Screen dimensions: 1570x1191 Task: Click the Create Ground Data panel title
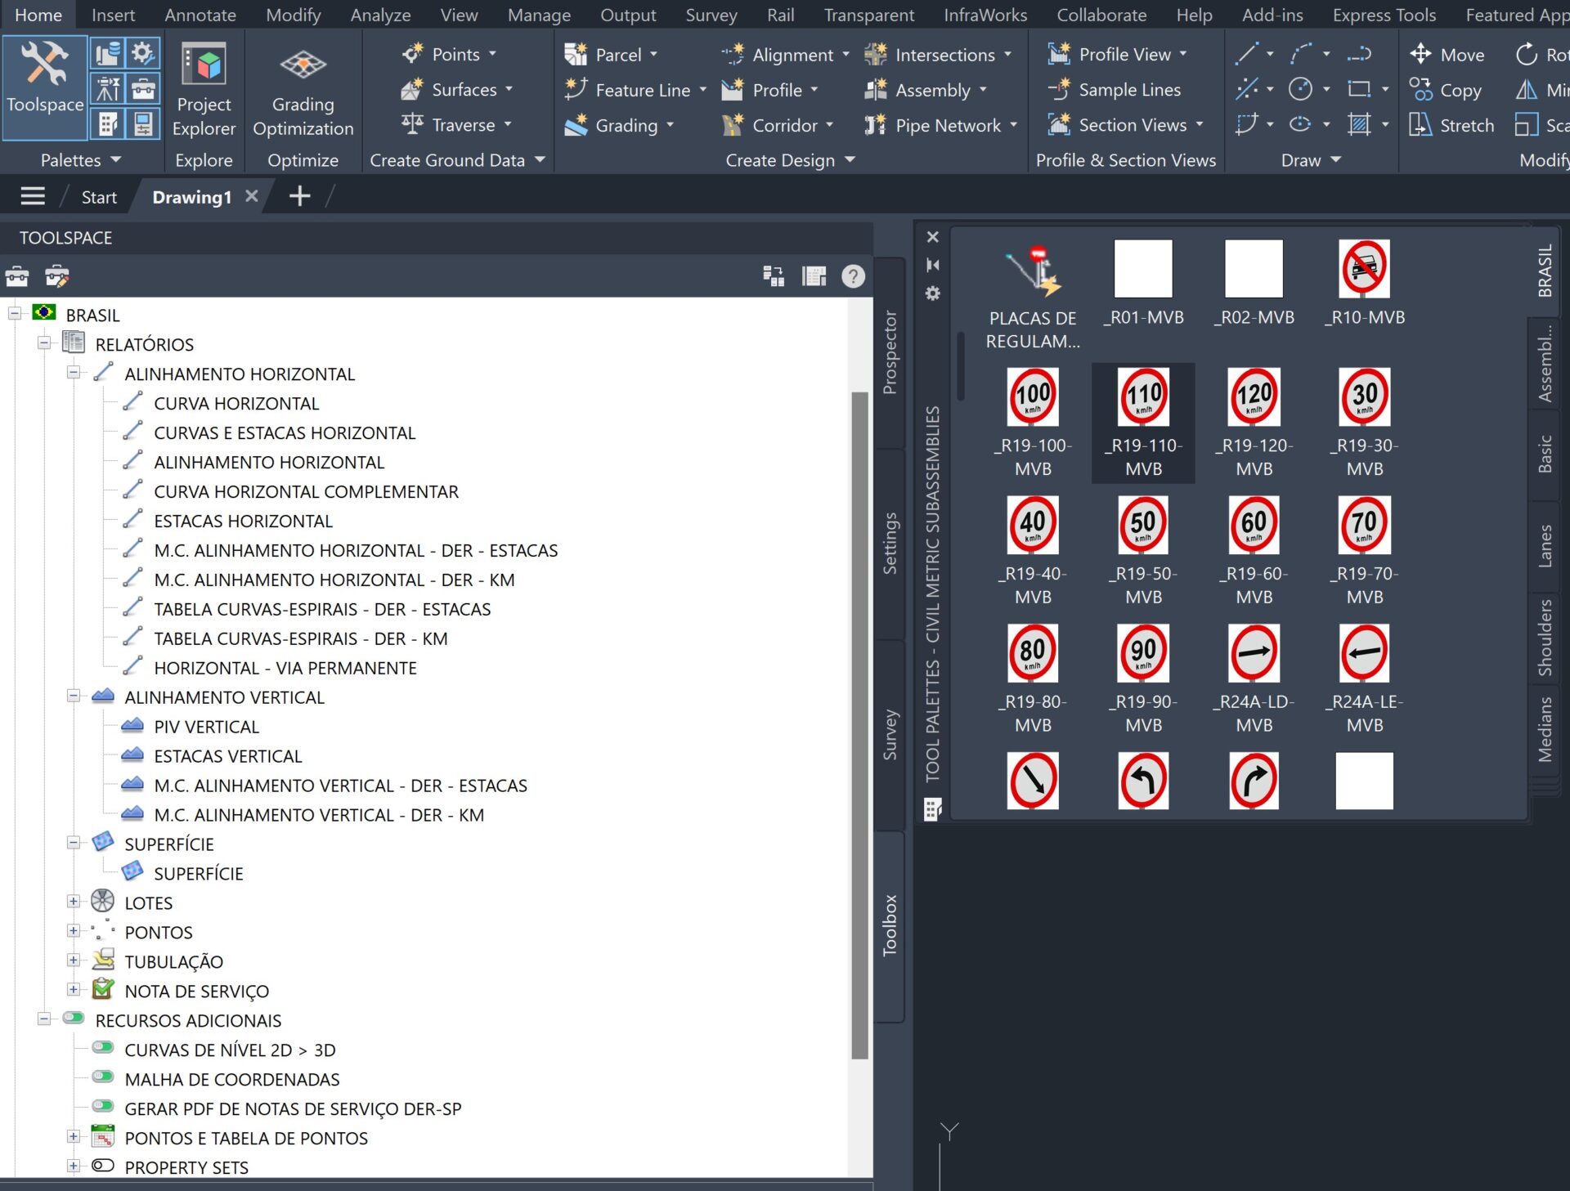tap(447, 160)
